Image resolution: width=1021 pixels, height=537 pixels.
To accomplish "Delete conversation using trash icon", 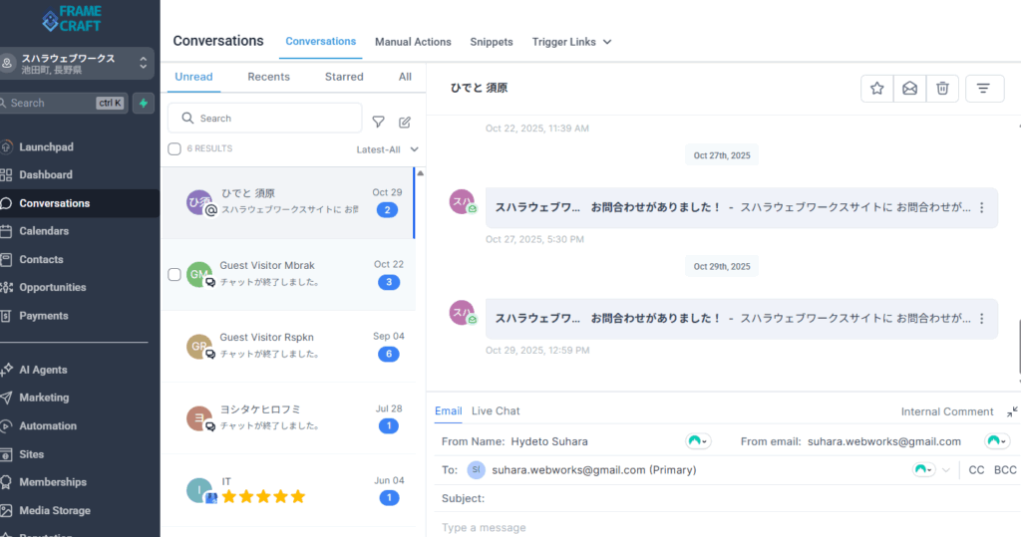I will 942,89.
